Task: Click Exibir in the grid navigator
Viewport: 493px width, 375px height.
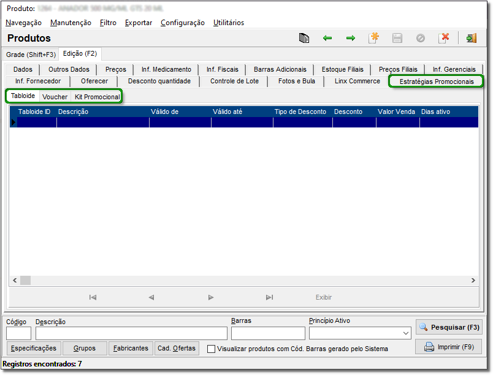Action: tap(324, 297)
